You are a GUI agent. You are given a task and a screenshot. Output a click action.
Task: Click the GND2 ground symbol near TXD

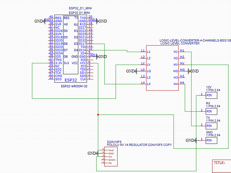(x=102, y=21)
